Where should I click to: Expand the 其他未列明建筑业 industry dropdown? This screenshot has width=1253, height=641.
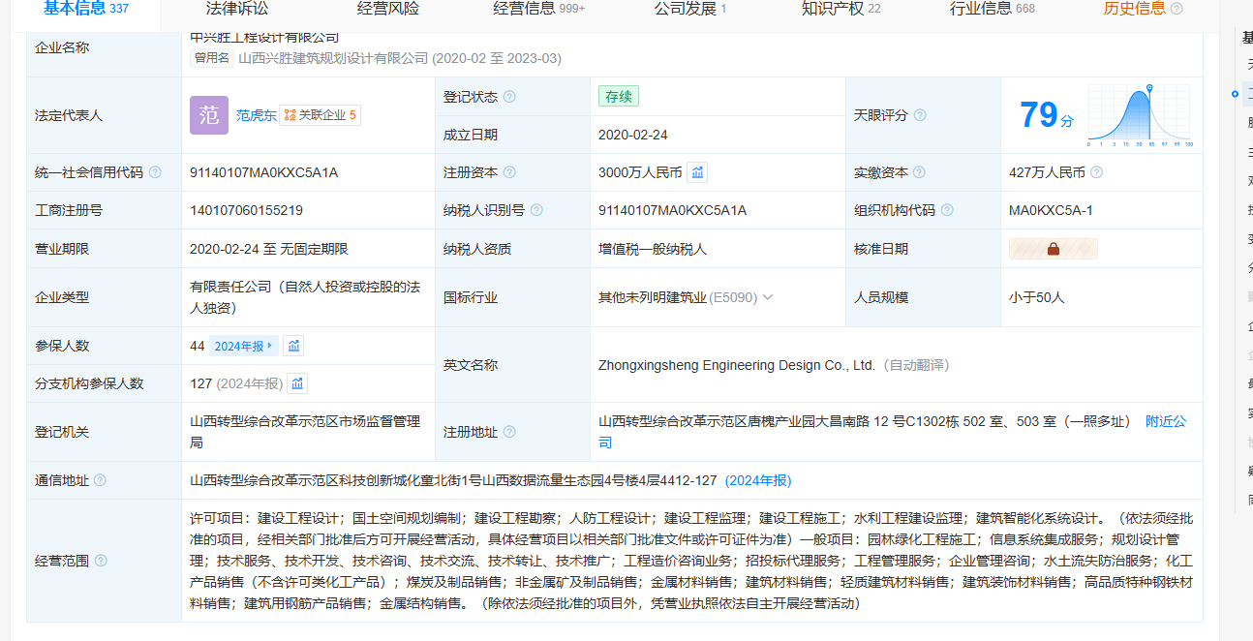768,297
